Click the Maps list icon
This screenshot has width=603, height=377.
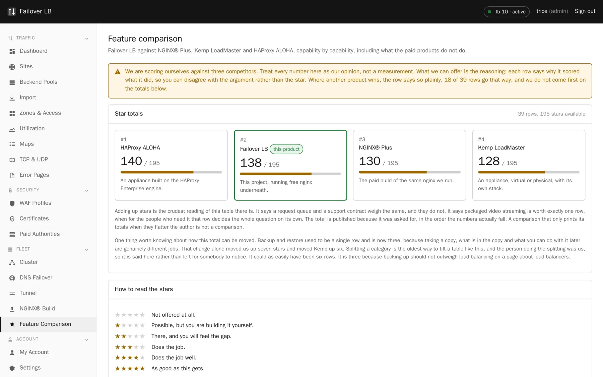pyautogui.click(x=12, y=144)
